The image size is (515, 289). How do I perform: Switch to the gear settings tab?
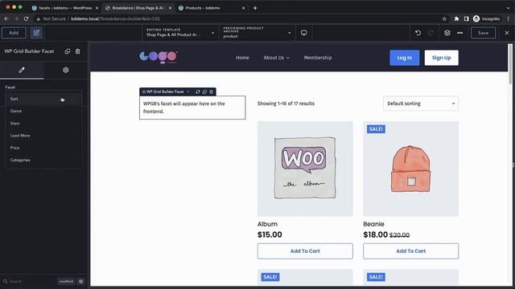(66, 70)
